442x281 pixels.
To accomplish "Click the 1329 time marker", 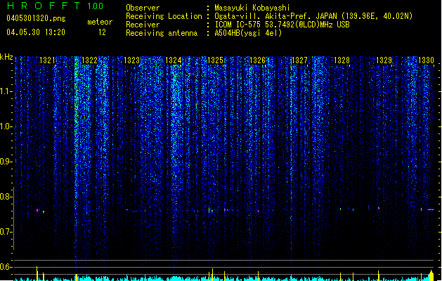I will click(384, 60).
